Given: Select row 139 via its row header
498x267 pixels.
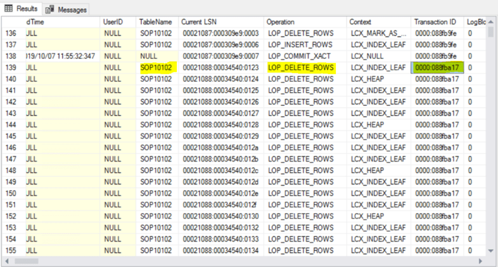Looking at the screenshot, I should 12,67.
